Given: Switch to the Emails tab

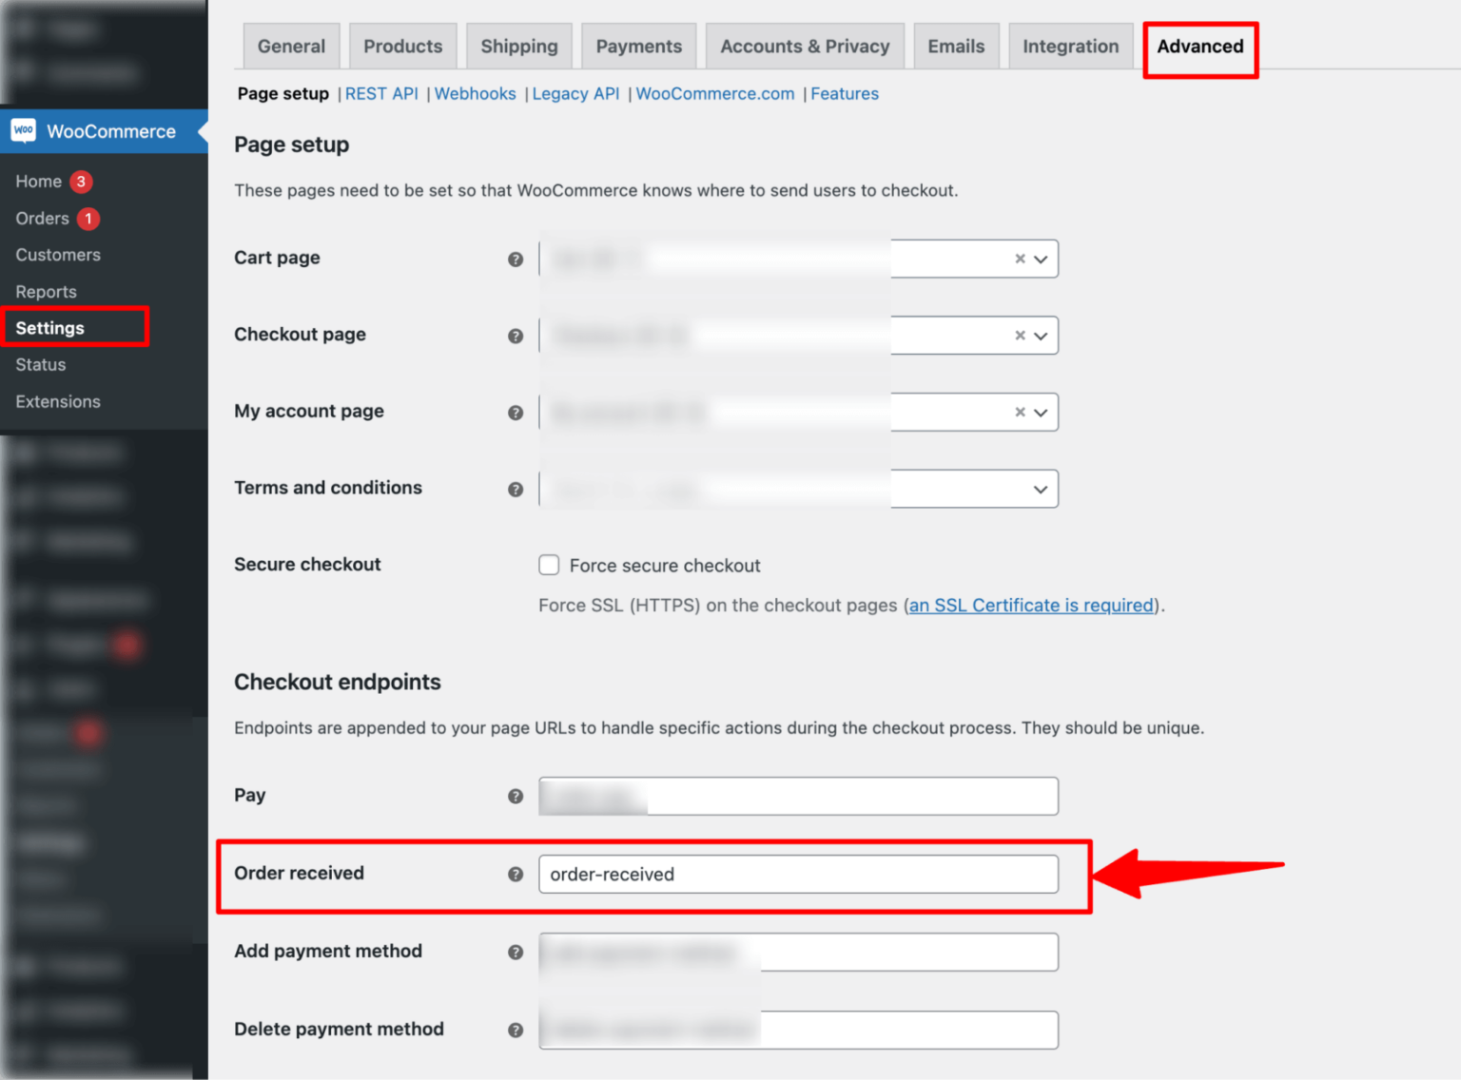Looking at the screenshot, I should click(956, 46).
